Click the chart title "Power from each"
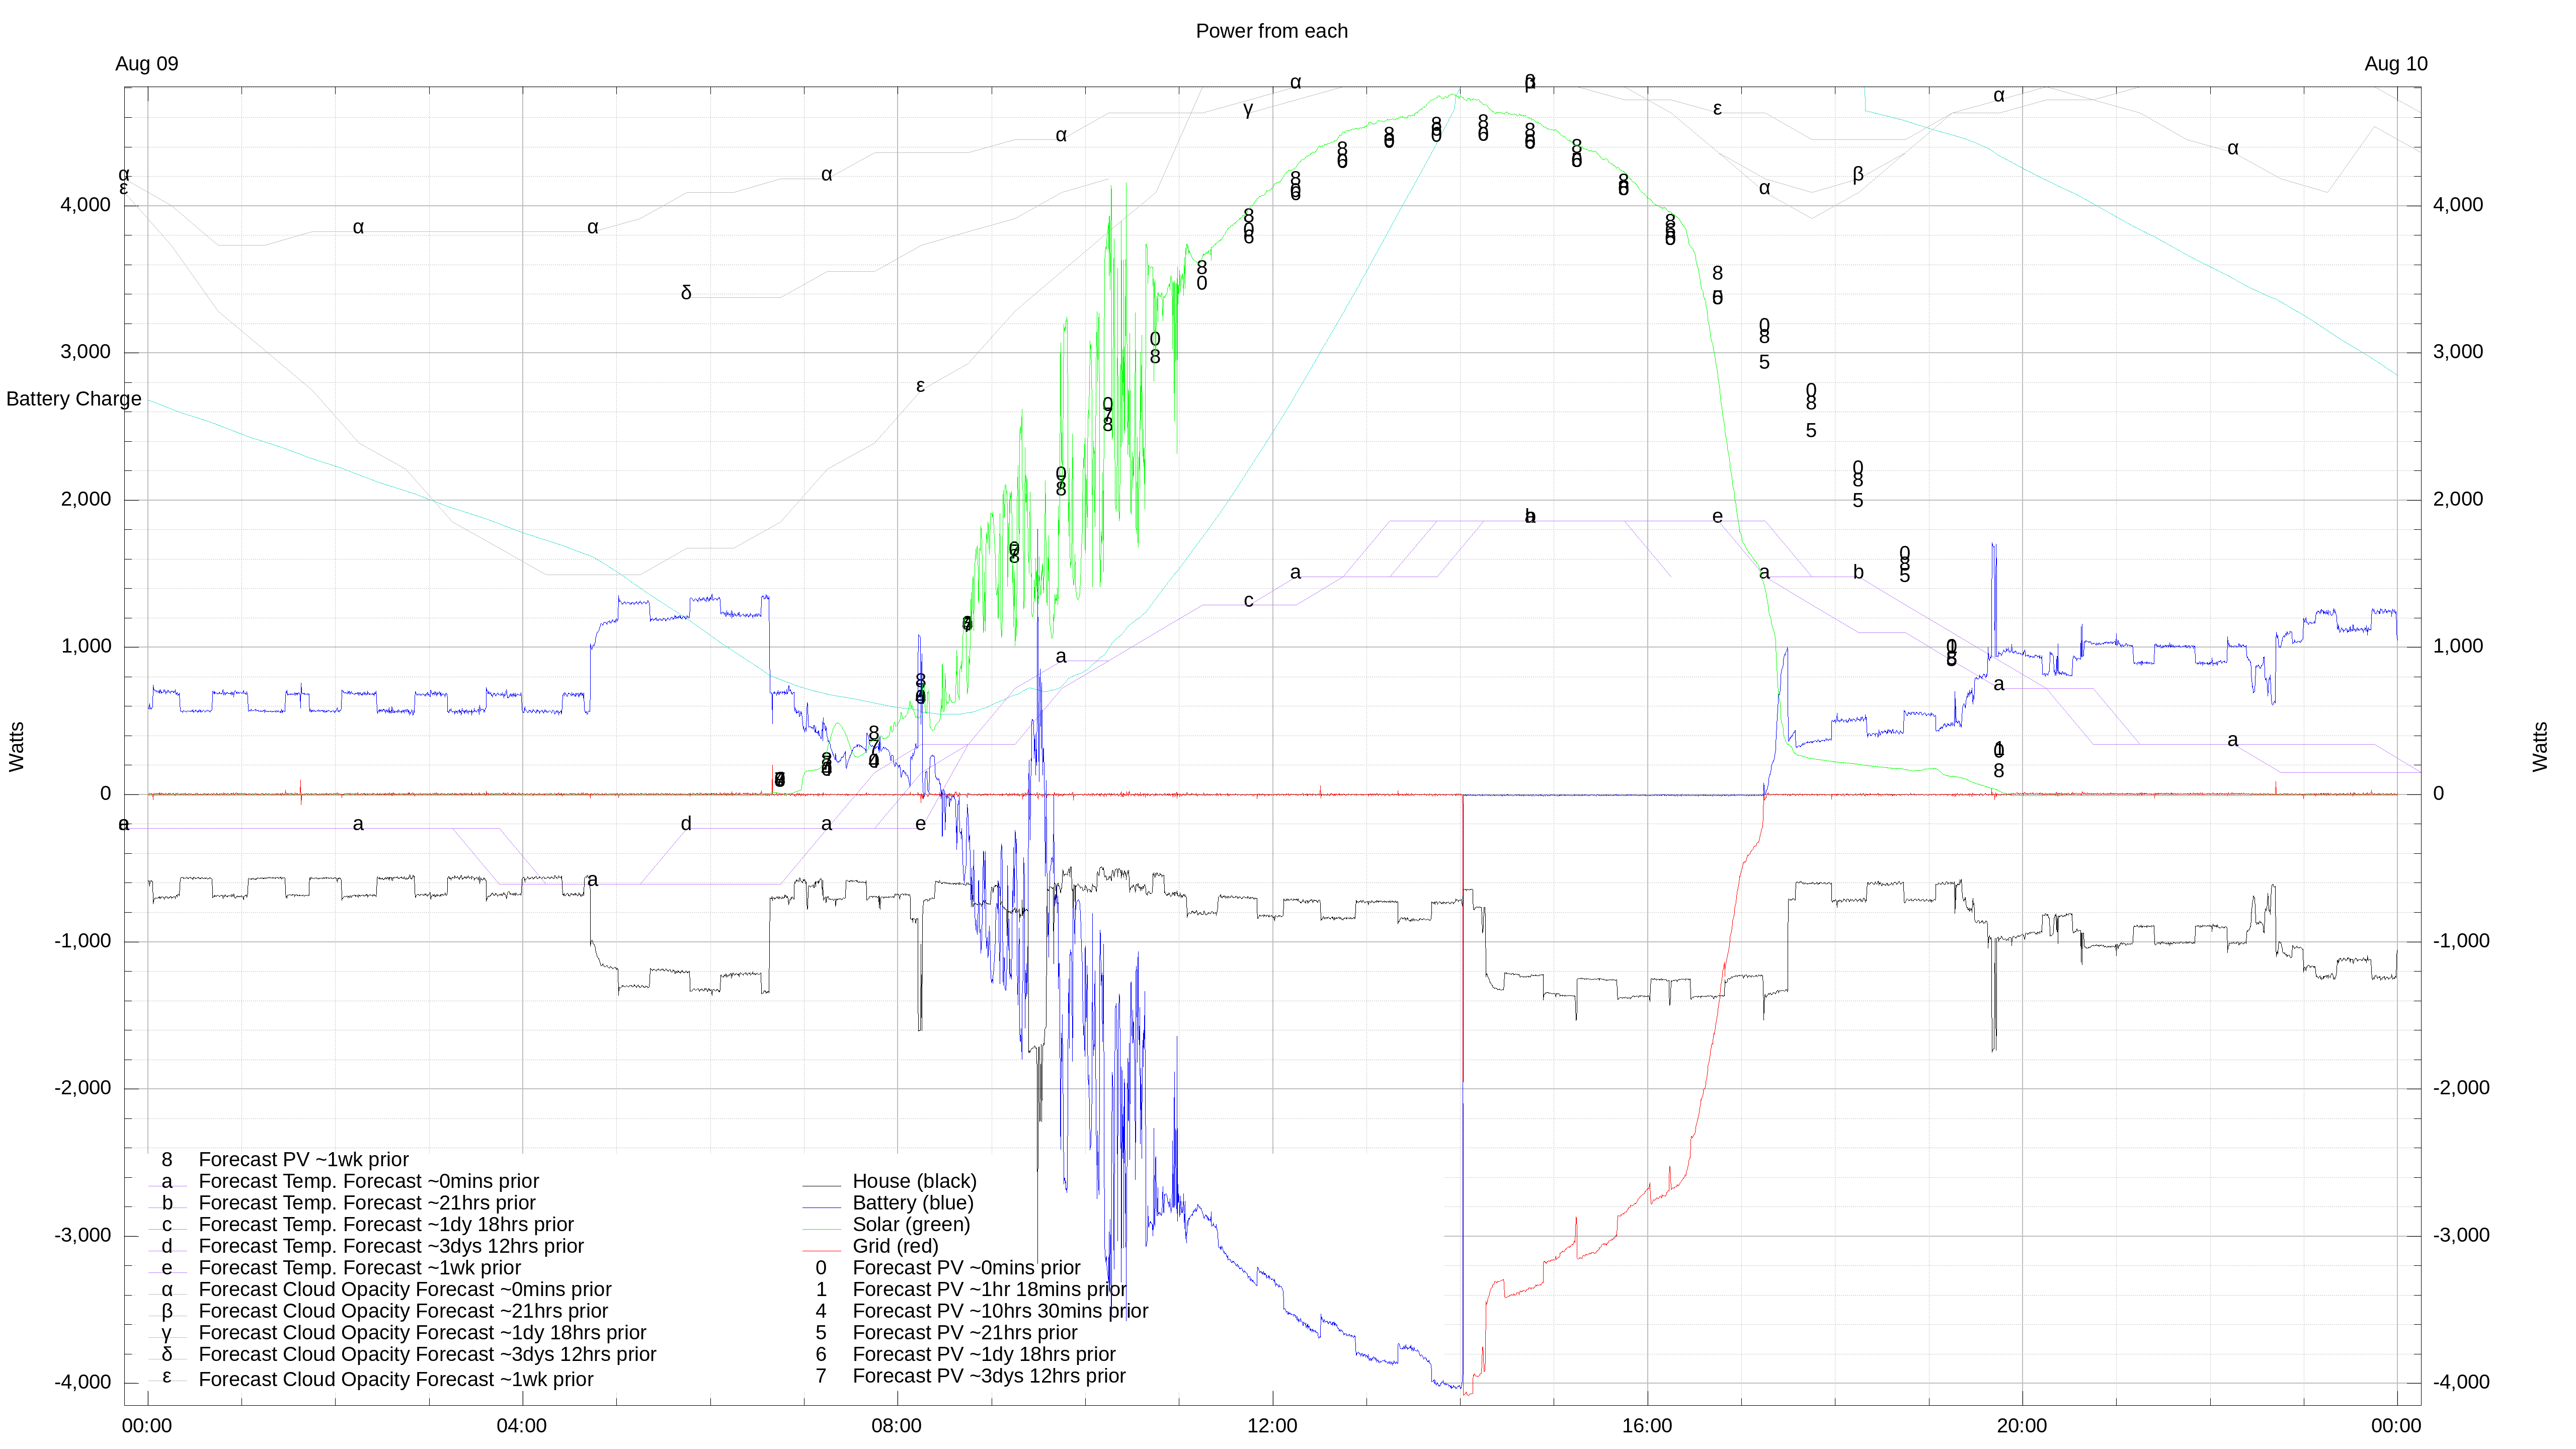The width and height of the screenshot is (2576, 1449). (1271, 31)
